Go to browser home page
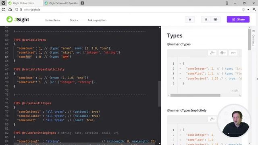 coord(10,10)
